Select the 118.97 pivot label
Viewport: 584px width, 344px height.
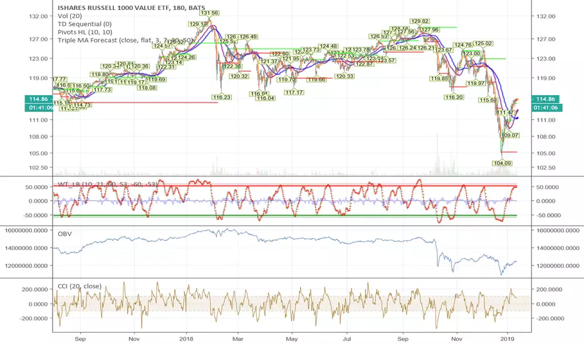click(476, 83)
